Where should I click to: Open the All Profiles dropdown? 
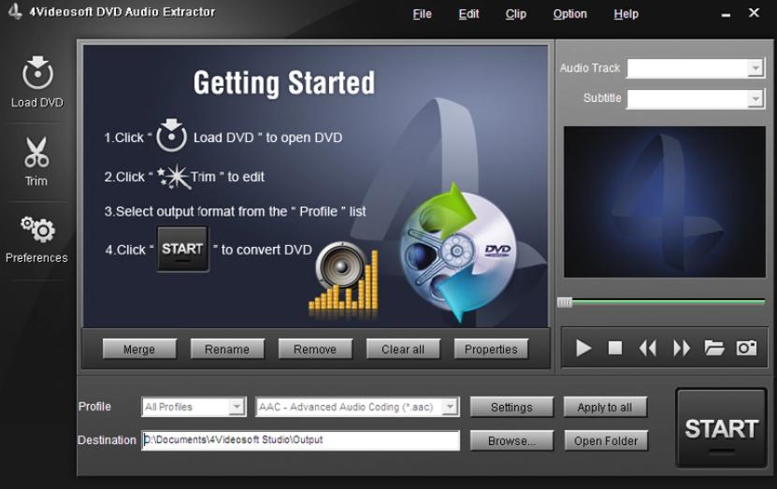pos(237,408)
